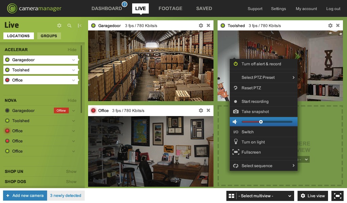Show the SHOP UN location cameras

71,172
